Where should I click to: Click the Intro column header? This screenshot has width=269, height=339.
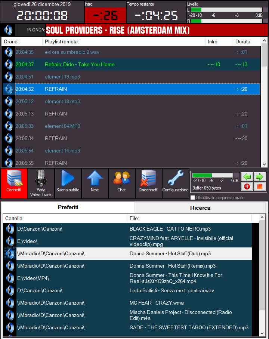pos(219,42)
